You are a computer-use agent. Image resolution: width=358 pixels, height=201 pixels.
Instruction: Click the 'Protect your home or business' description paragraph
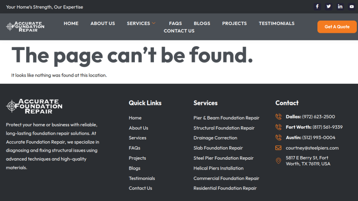click(x=53, y=146)
